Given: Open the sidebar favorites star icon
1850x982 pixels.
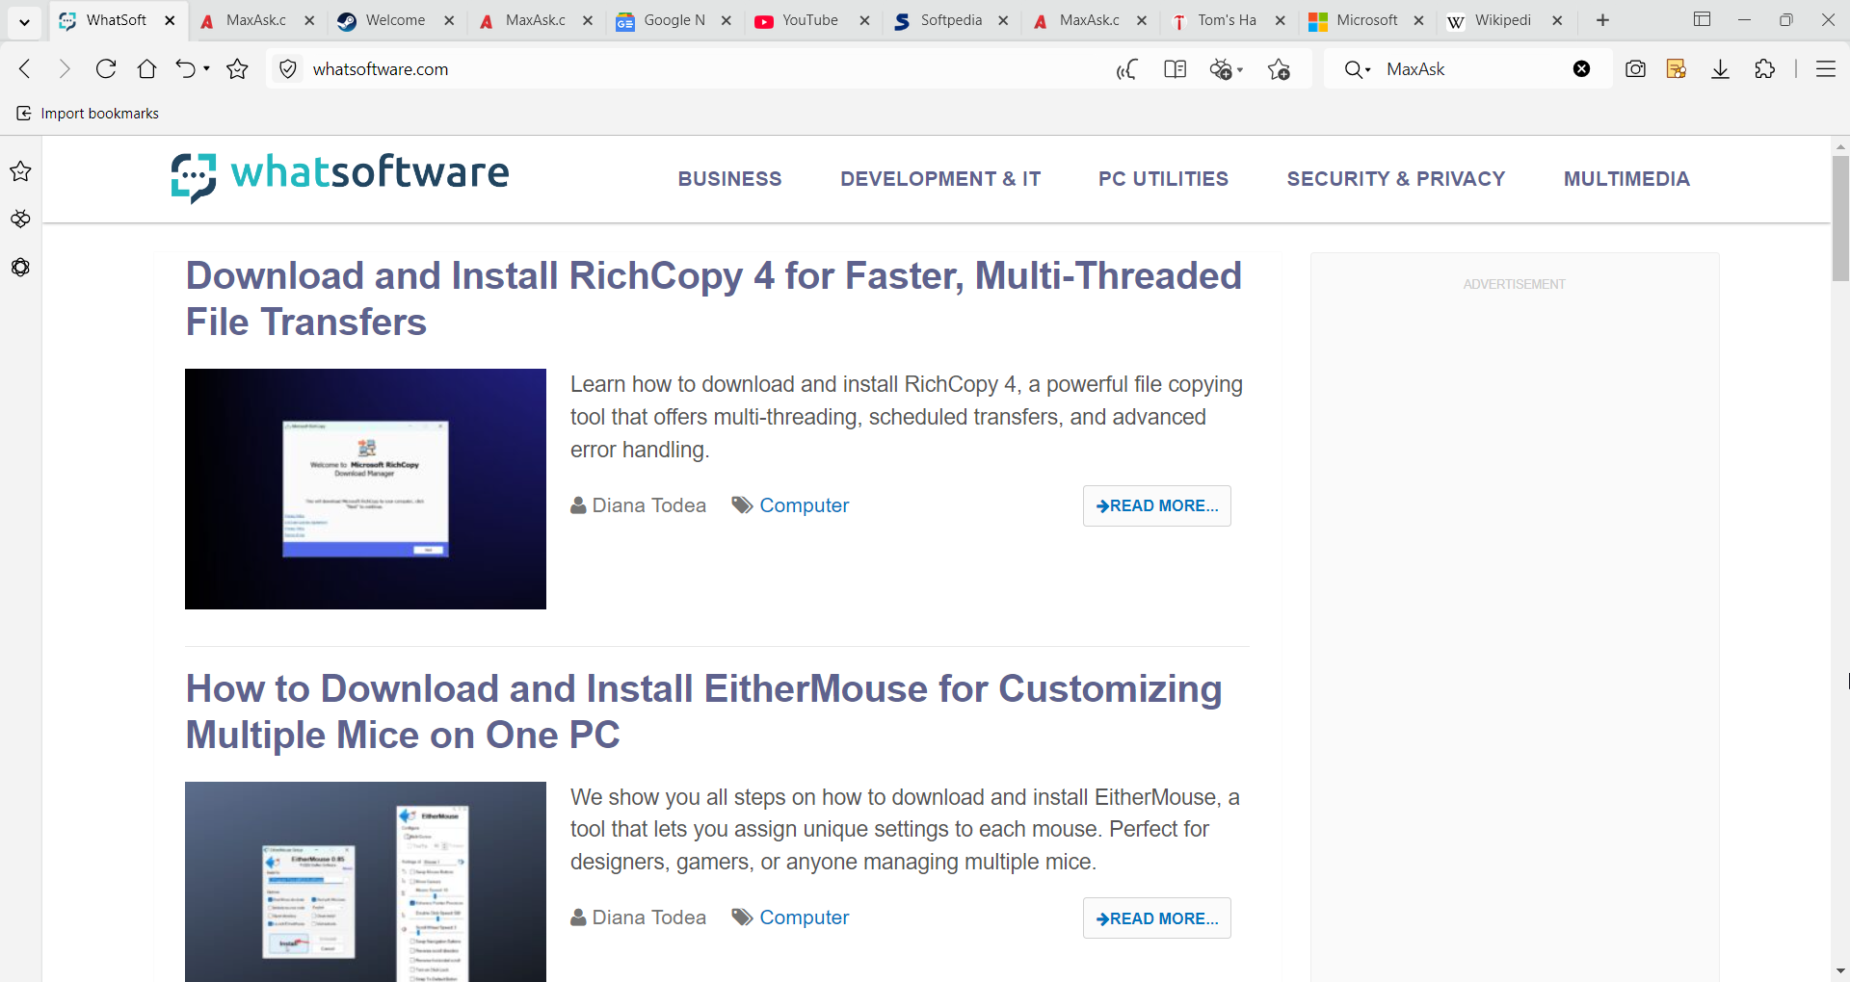Looking at the screenshot, I should pyautogui.click(x=20, y=171).
